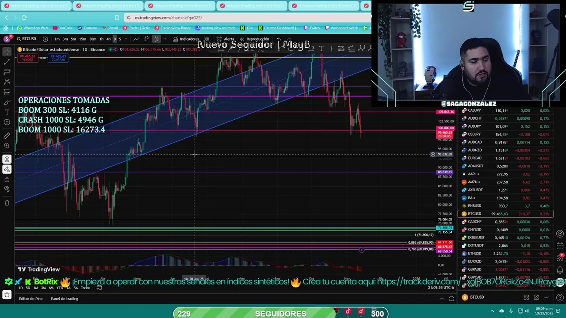This screenshot has height=318, width=566.
Task: Open the Editor de Pine tab
Action: pyautogui.click(x=31, y=299)
